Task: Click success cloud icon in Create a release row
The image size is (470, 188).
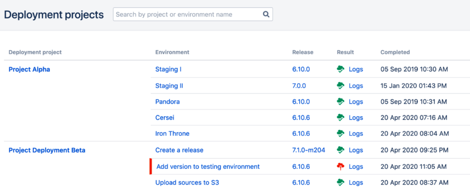Action: pyautogui.click(x=341, y=150)
